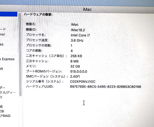
Task: Select sidebar item ending in 'nel'
Action: tap(2, 34)
